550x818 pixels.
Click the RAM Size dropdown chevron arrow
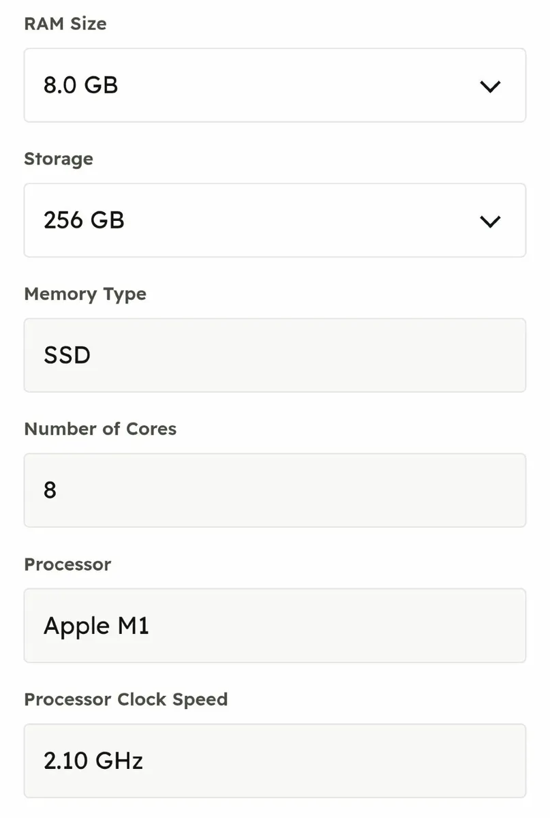click(490, 86)
